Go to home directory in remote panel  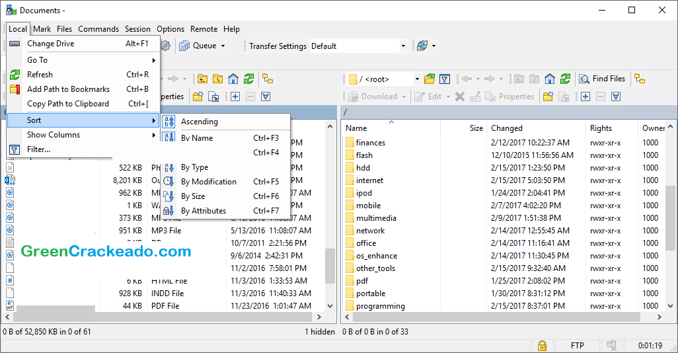pyautogui.click(x=550, y=79)
